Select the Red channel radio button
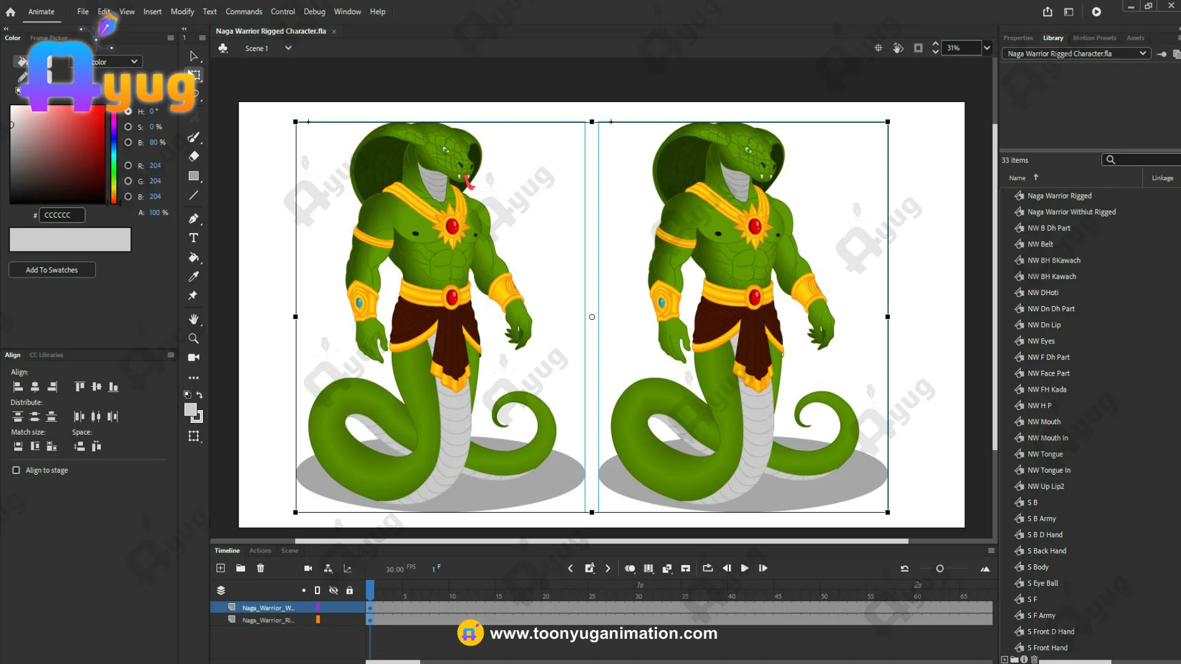The height and width of the screenshot is (664, 1181). click(128, 165)
